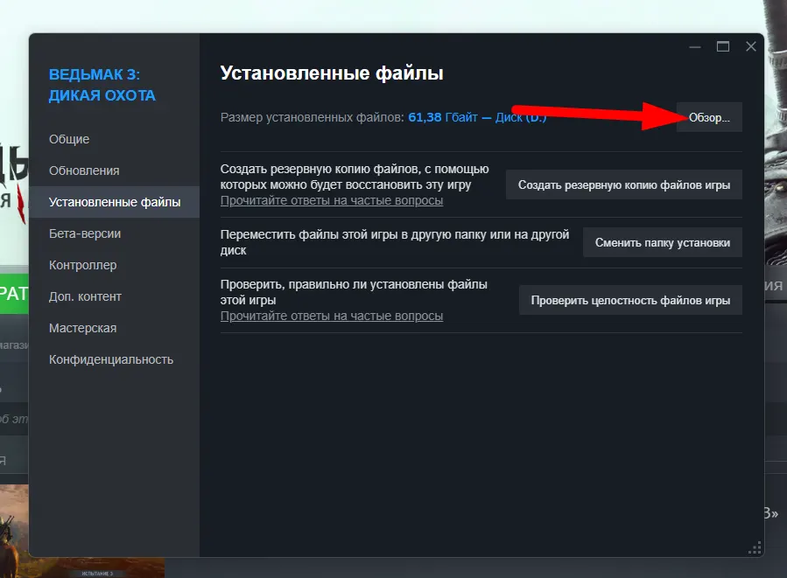Close the properties window
This screenshot has width=787, height=578.
[x=751, y=46]
